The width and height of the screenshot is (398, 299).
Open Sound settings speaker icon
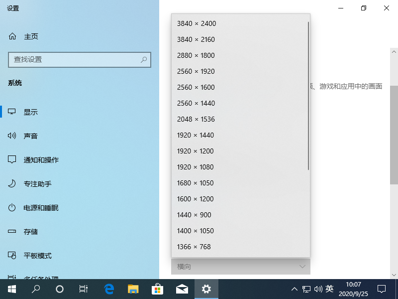[12, 136]
